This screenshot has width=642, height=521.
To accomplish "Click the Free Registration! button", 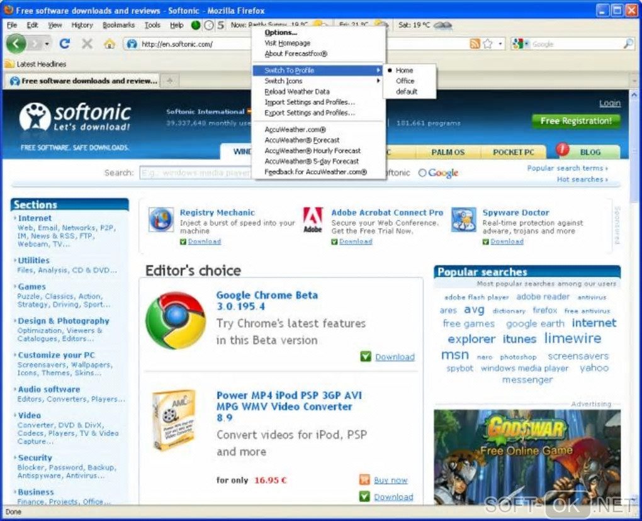I will pyautogui.click(x=576, y=121).
